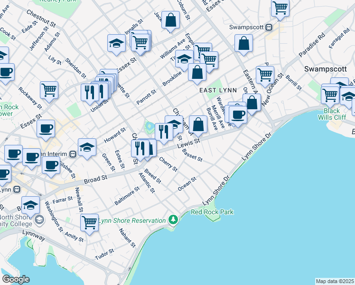Select the Red Rock Park label

tap(212, 212)
